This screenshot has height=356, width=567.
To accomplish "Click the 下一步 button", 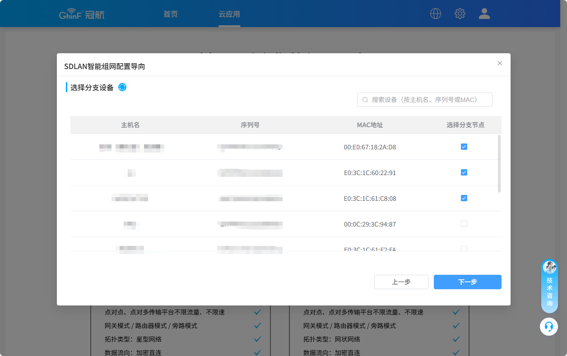I will coord(467,282).
